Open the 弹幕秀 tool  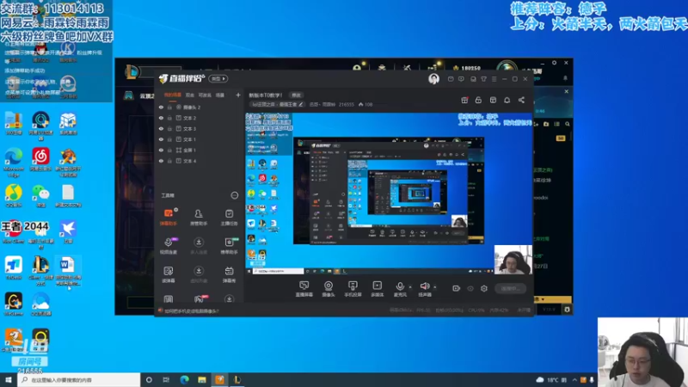229,273
